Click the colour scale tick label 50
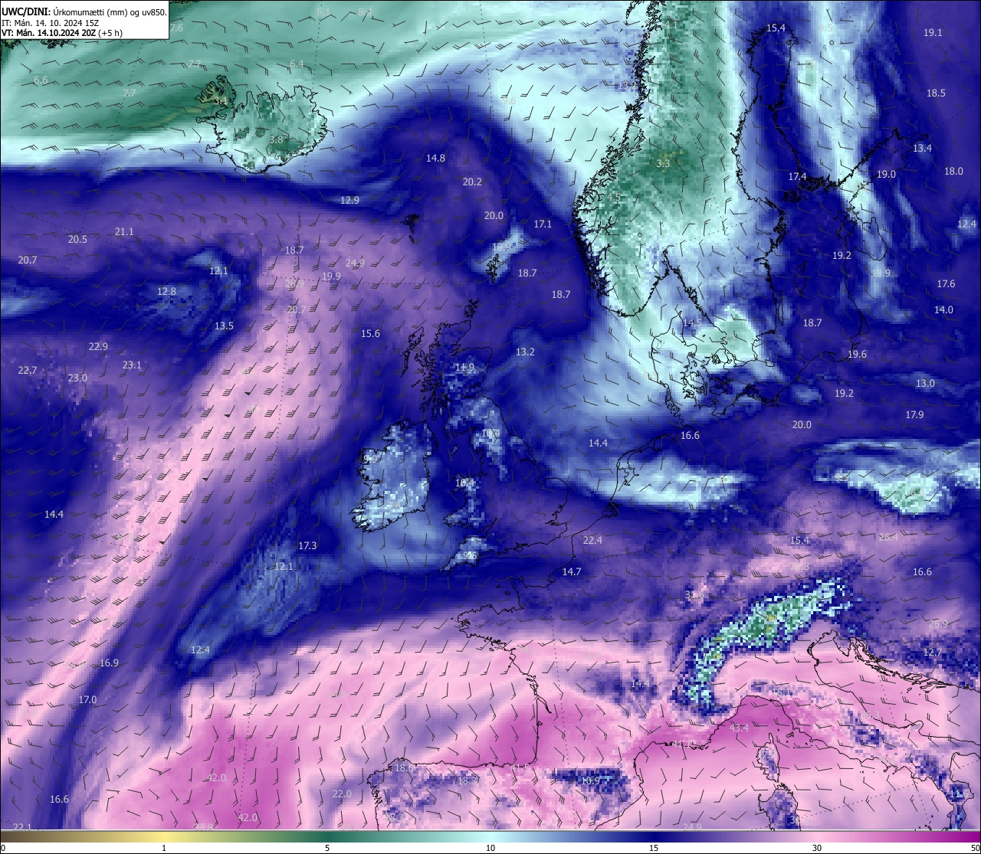 (975, 848)
